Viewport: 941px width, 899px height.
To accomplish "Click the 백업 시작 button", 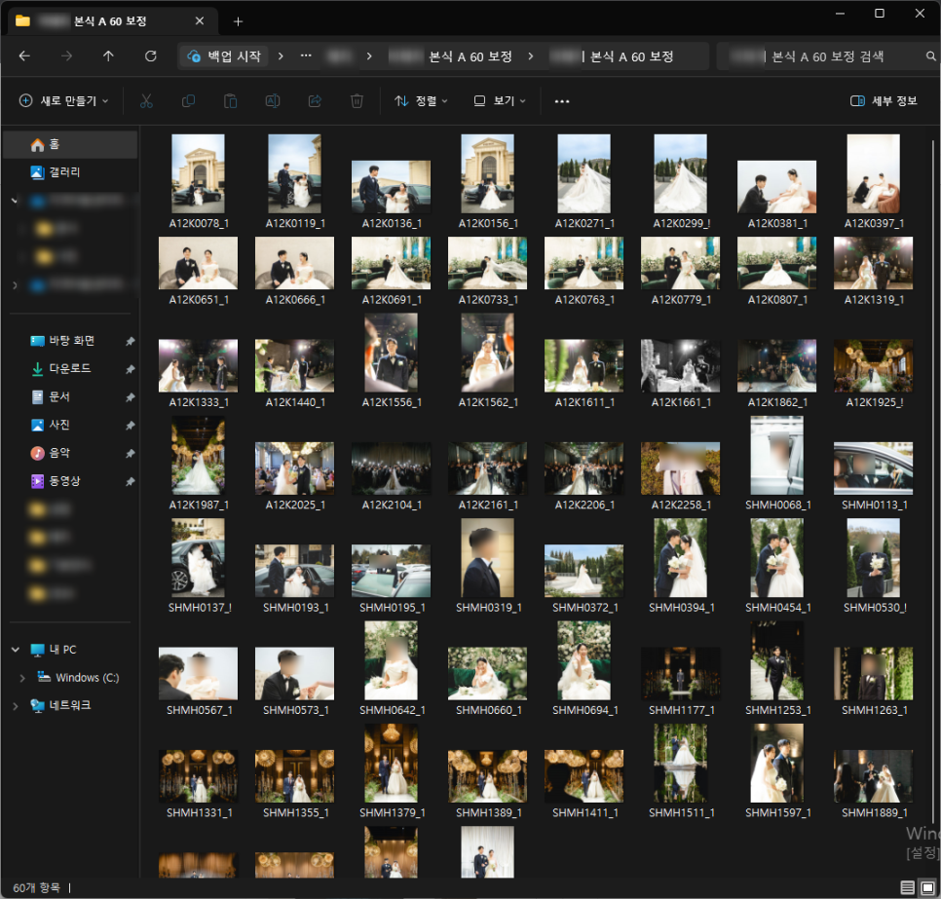I will click(224, 56).
